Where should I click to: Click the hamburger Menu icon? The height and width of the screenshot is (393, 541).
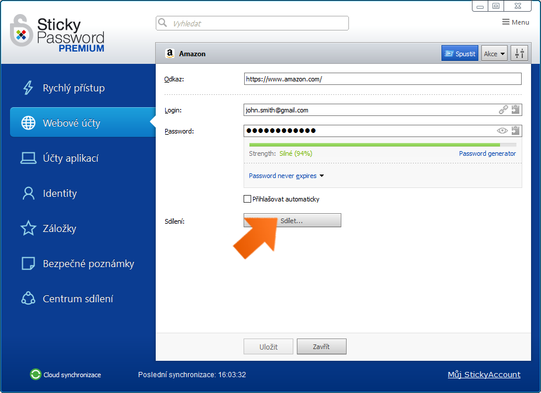pyautogui.click(x=505, y=22)
